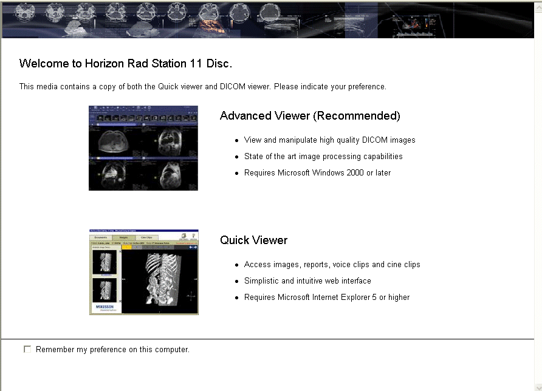Click text "Simplistic and intuitive web interface"
Screen dimensions: 542x391
307,281
